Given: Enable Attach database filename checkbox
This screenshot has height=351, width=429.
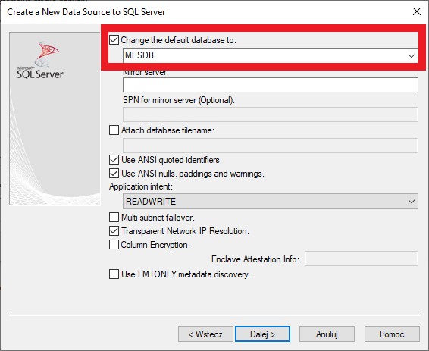Looking at the screenshot, I should coord(114,130).
